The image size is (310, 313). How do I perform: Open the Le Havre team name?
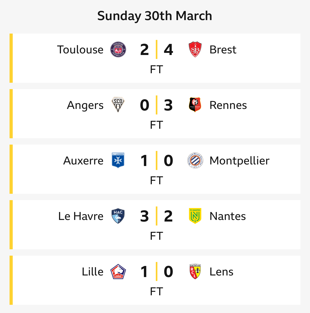81,216
